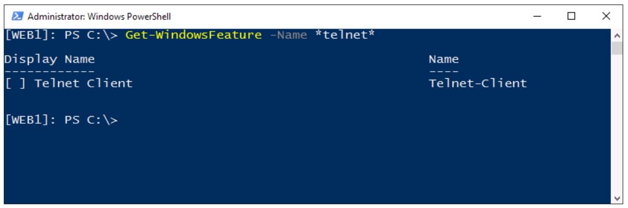Screen dimensions: 628x208
Task: Click the Display Name column header
Action: click(50, 60)
